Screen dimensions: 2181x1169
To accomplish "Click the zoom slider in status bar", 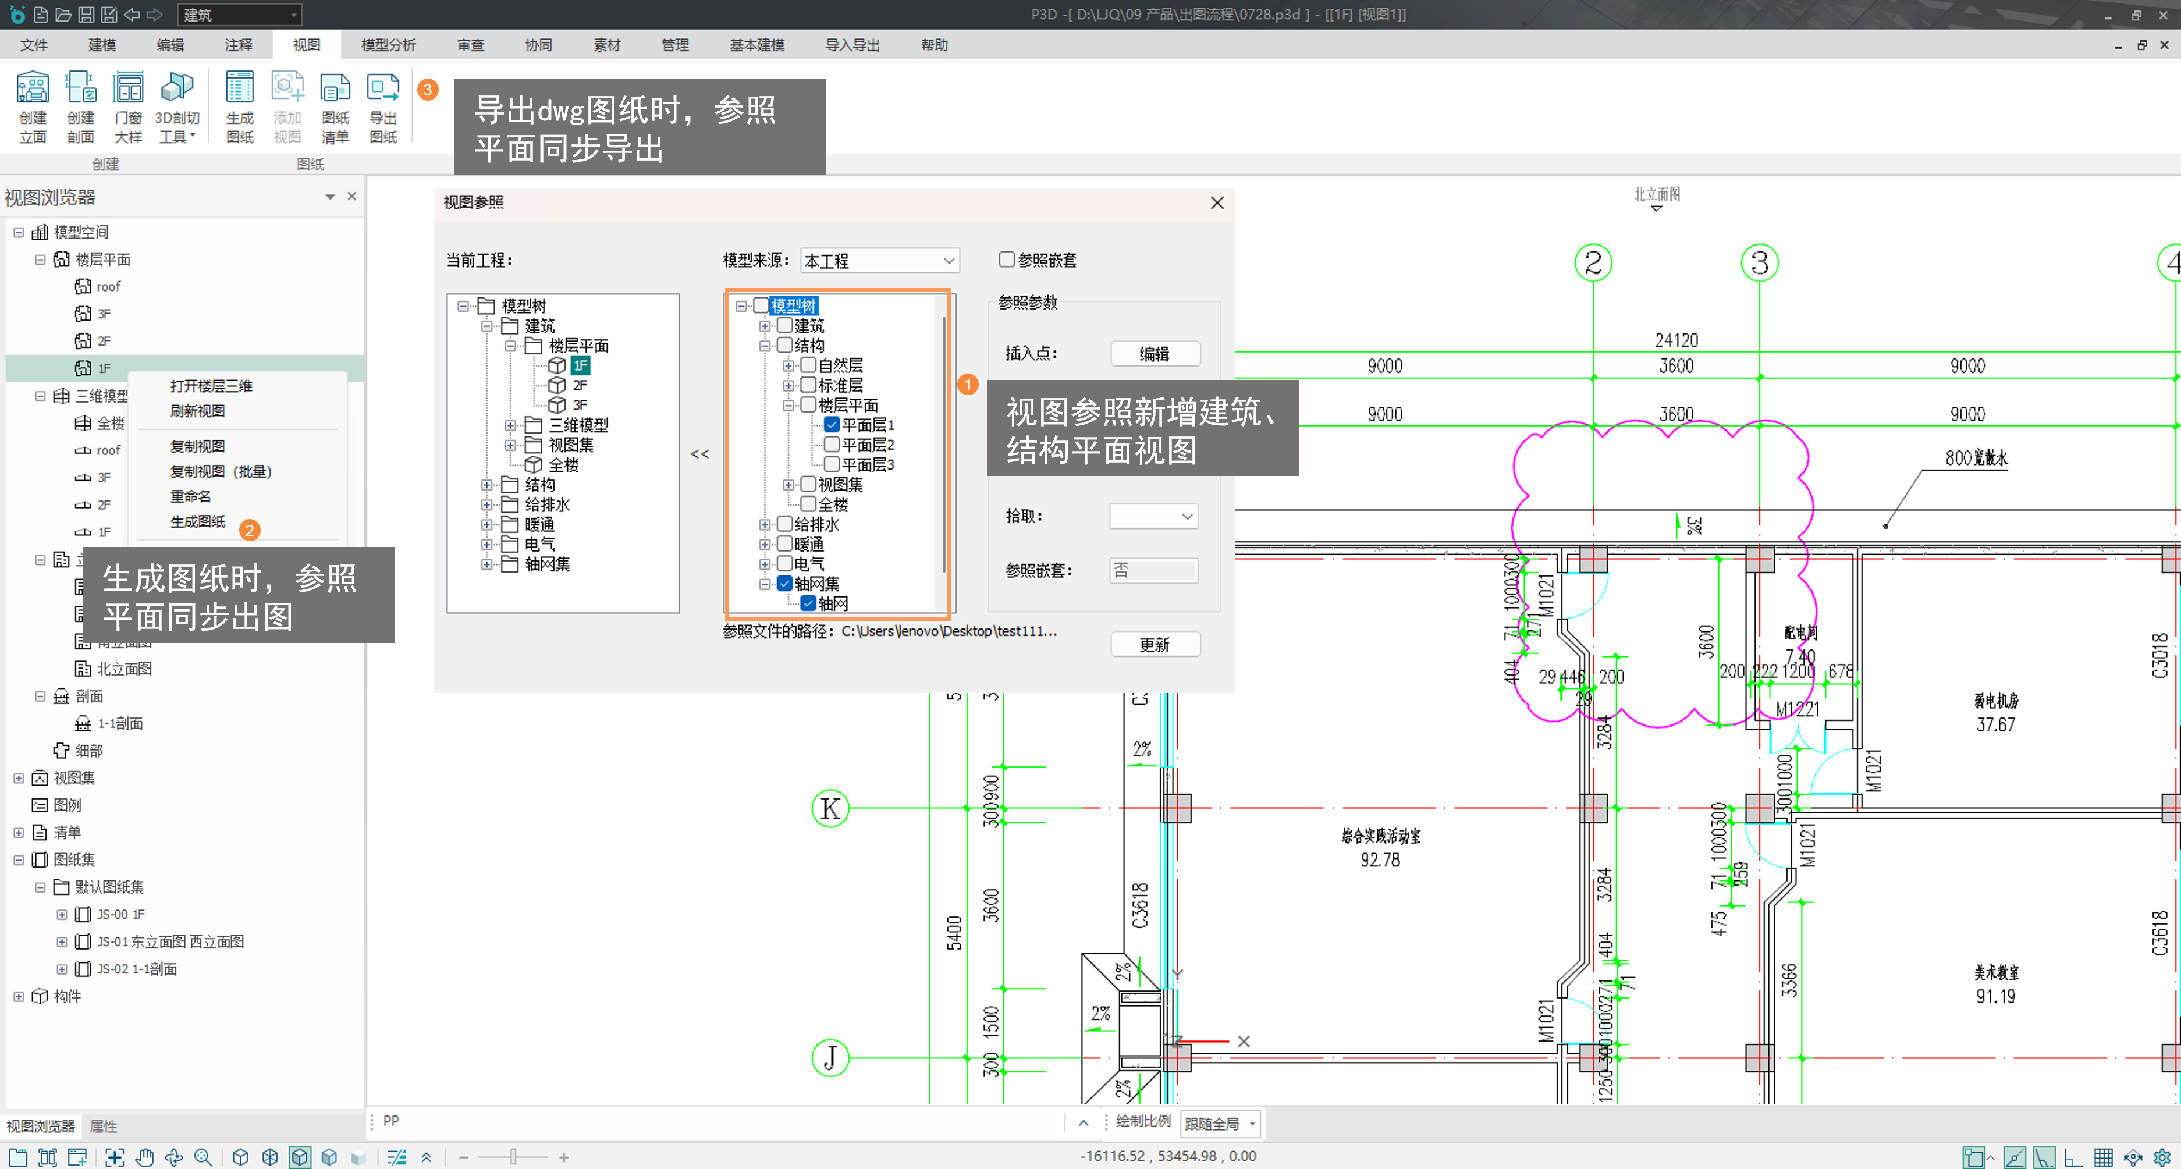I will point(513,1157).
